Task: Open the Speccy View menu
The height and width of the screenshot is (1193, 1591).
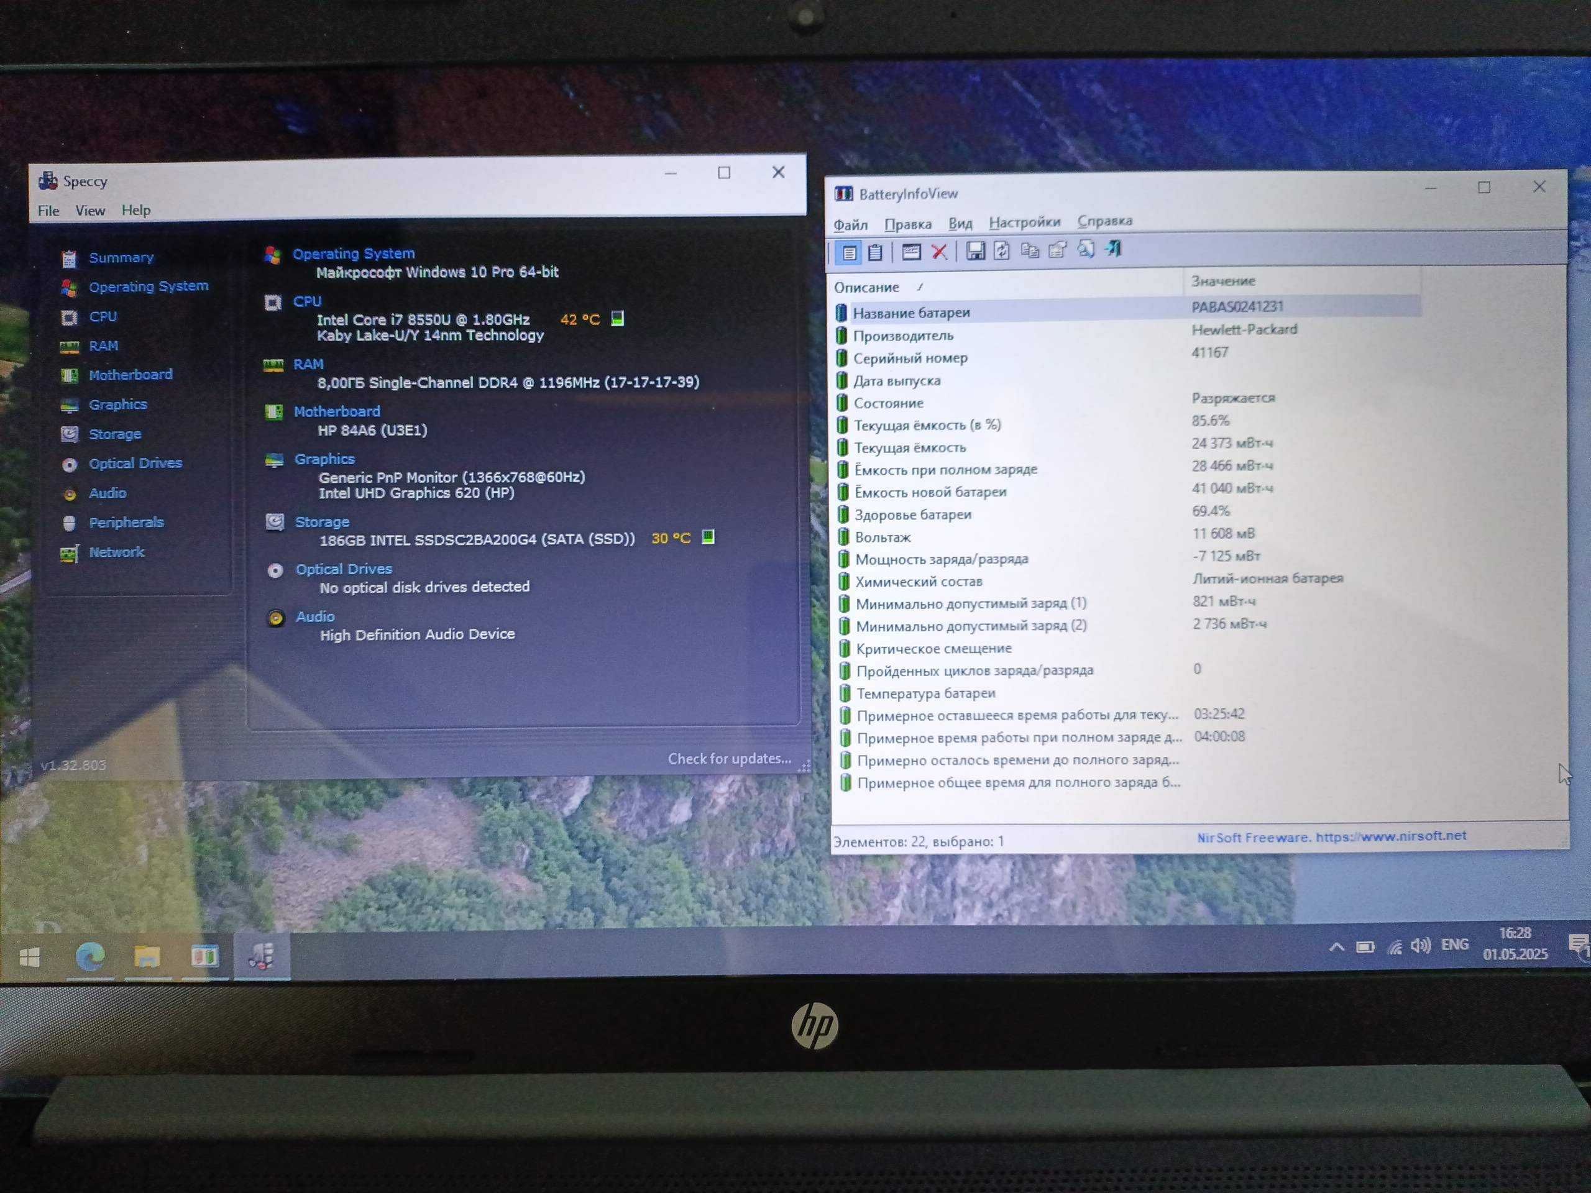Action: tap(90, 211)
